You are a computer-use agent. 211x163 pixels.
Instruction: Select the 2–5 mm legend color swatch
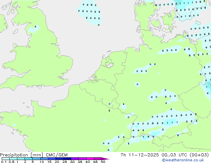click(29, 159)
